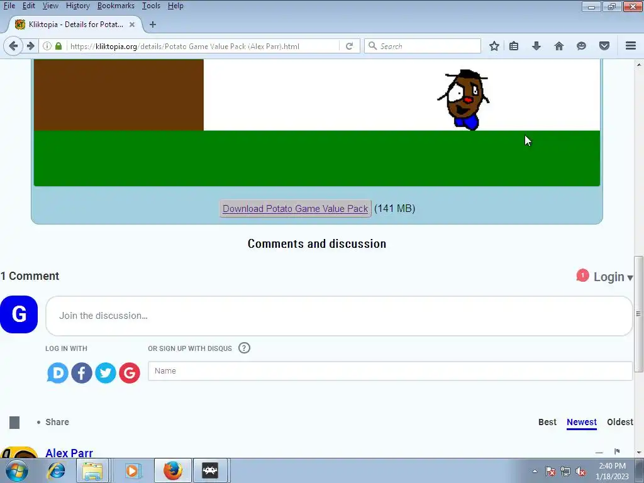Click the taskbar clock showing 2:40 PM
This screenshot has width=644, height=483.
pos(612,471)
